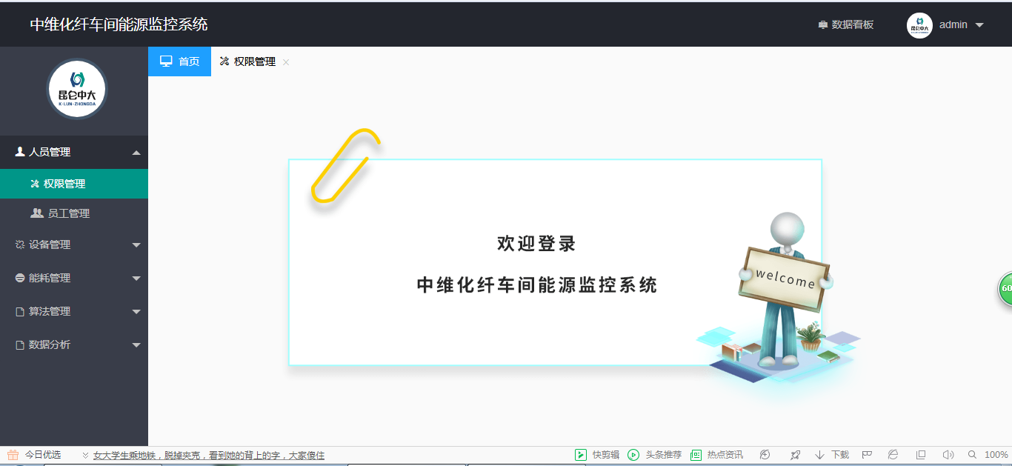This screenshot has width=1012, height=466.
Task: Click the 欢迎登录 welcome heading
Action: pos(536,244)
